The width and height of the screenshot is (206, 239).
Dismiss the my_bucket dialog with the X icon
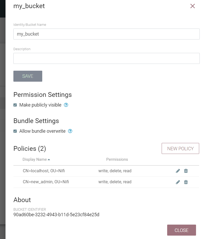pyautogui.click(x=192, y=6)
